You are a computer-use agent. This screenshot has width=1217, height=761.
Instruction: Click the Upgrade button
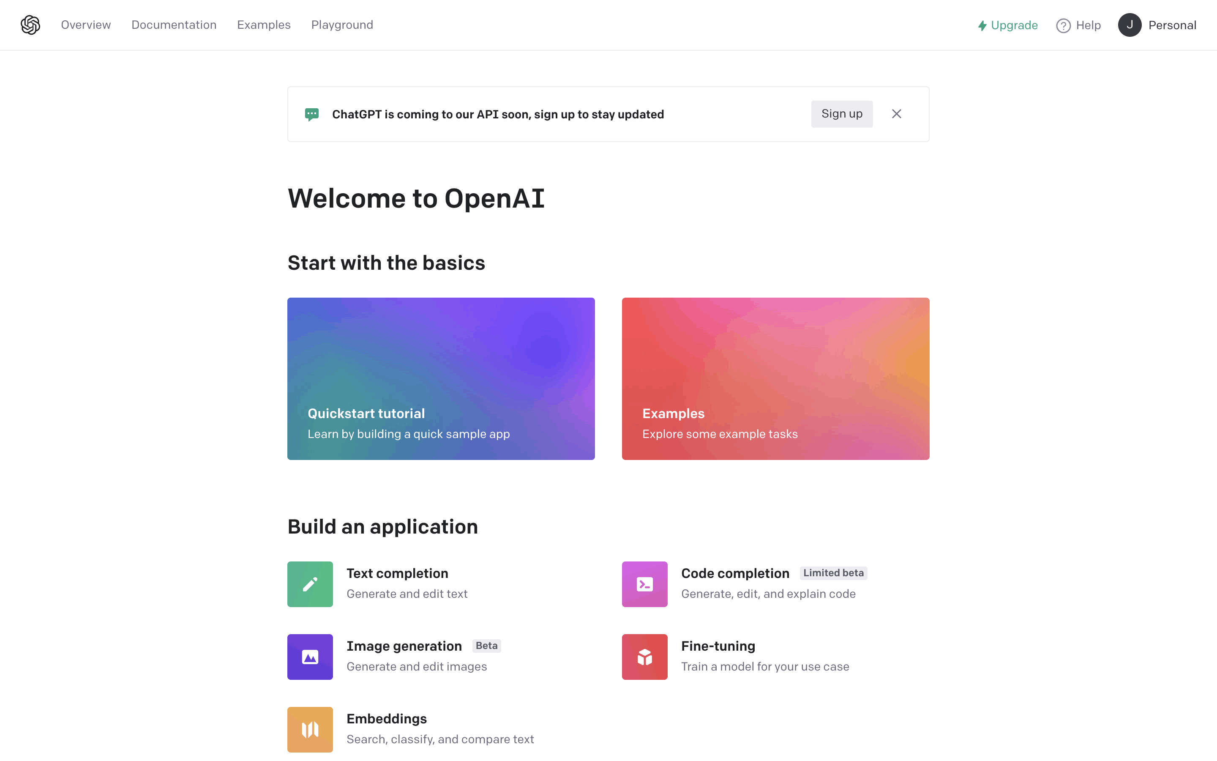pos(1007,25)
